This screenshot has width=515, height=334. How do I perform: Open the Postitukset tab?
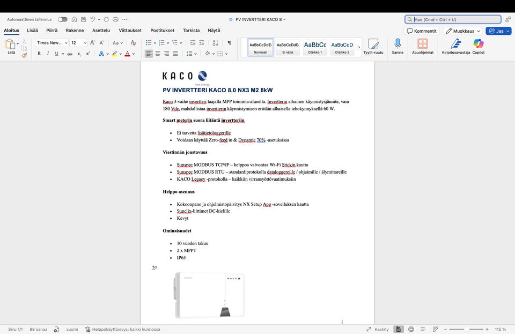click(x=162, y=30)
